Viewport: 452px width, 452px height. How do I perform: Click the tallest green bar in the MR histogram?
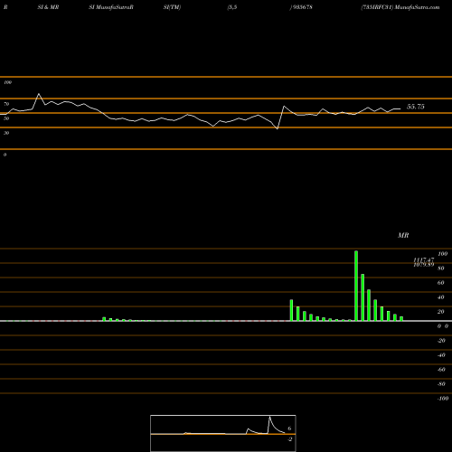click(x=356, y=286)
